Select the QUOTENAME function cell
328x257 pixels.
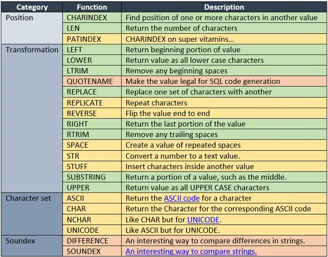pos(92,81)
